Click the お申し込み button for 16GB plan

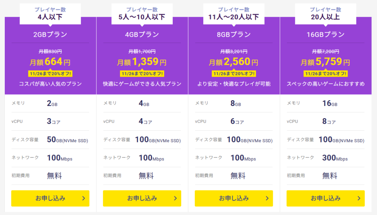[x=325, y=198]
